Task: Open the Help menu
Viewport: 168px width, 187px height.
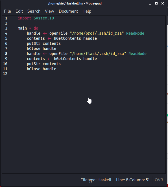Action: click(87, 11)
